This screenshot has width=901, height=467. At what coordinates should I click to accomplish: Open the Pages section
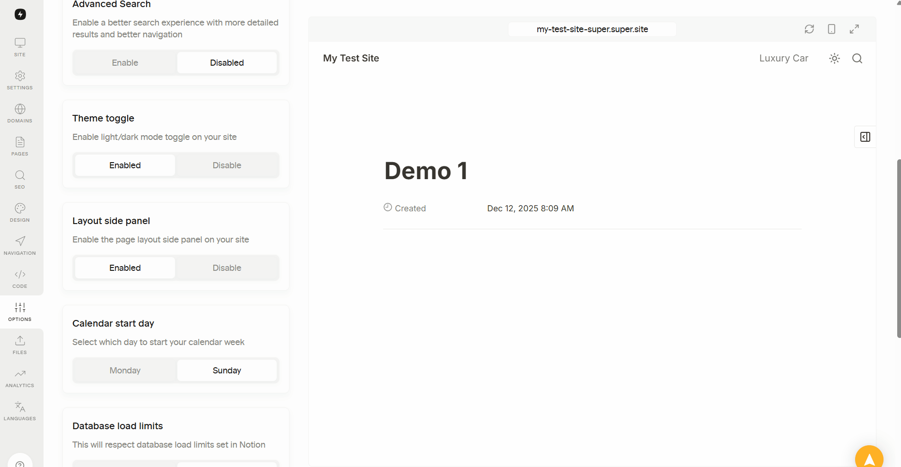[x=20, y=147]
